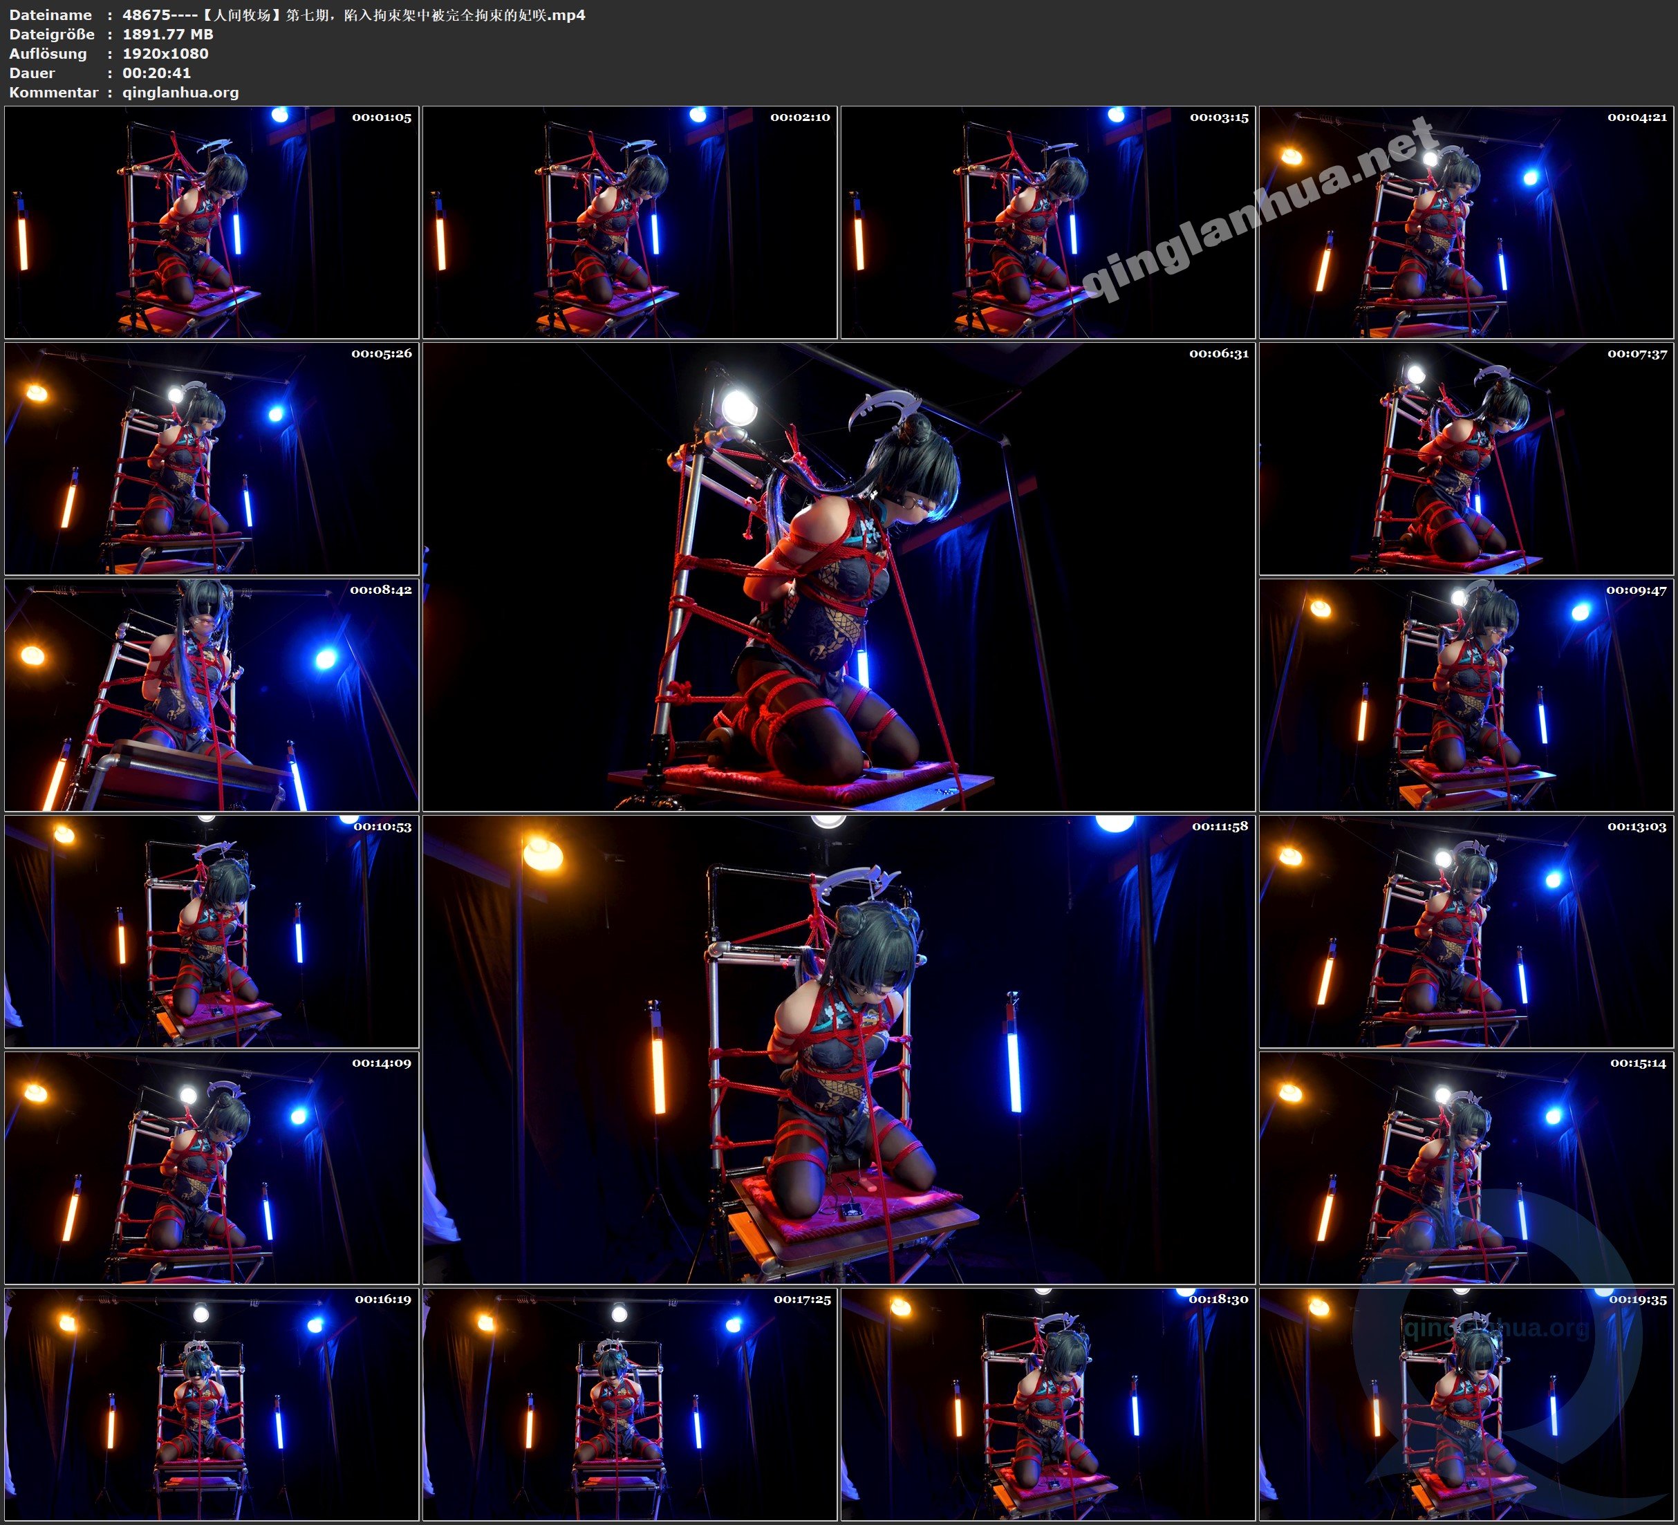The image size is (1678, 1525).
Task: Open the thumbnail at 00:17:25
Action: (629, 1404)
